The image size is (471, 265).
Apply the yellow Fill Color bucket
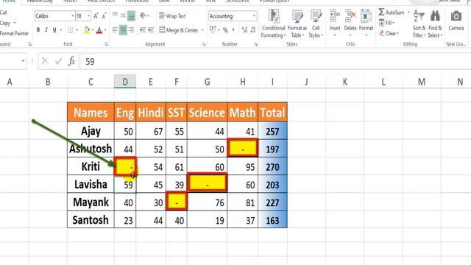point(87,30)
